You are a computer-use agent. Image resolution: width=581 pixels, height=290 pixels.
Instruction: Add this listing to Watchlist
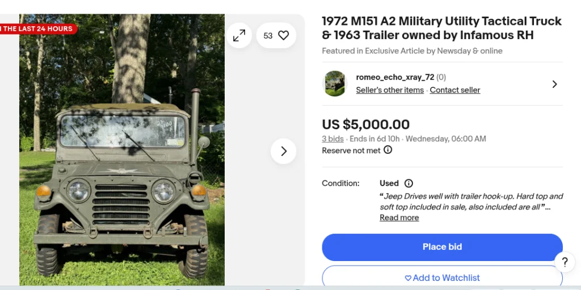442,278
